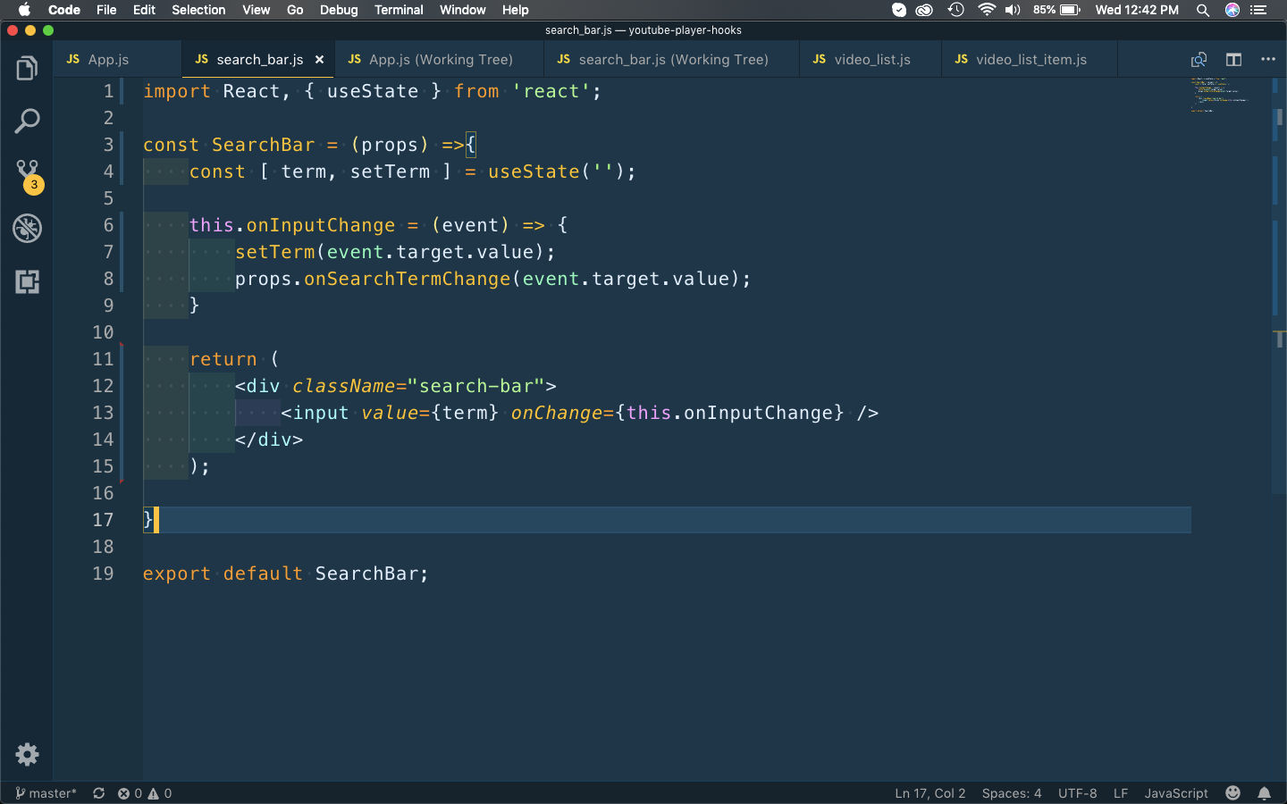Click the vertical scrollbar of the editor
Screen dimensions: 1287x804
pos(1279,286)
